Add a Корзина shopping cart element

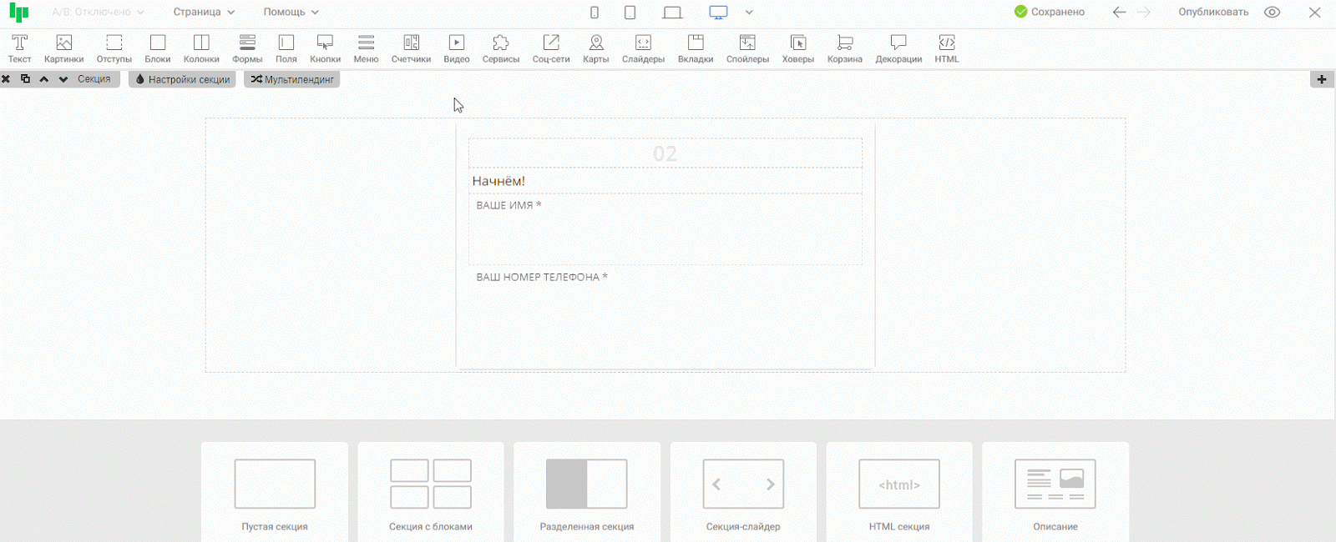point(844,48)
